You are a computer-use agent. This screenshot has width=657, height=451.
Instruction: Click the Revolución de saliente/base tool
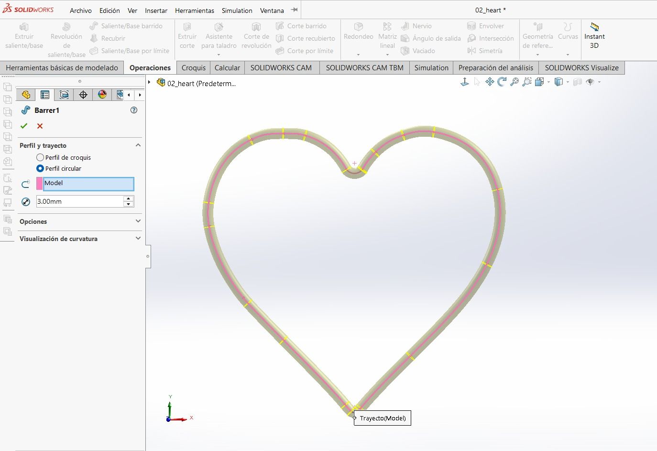click(66, 40)
